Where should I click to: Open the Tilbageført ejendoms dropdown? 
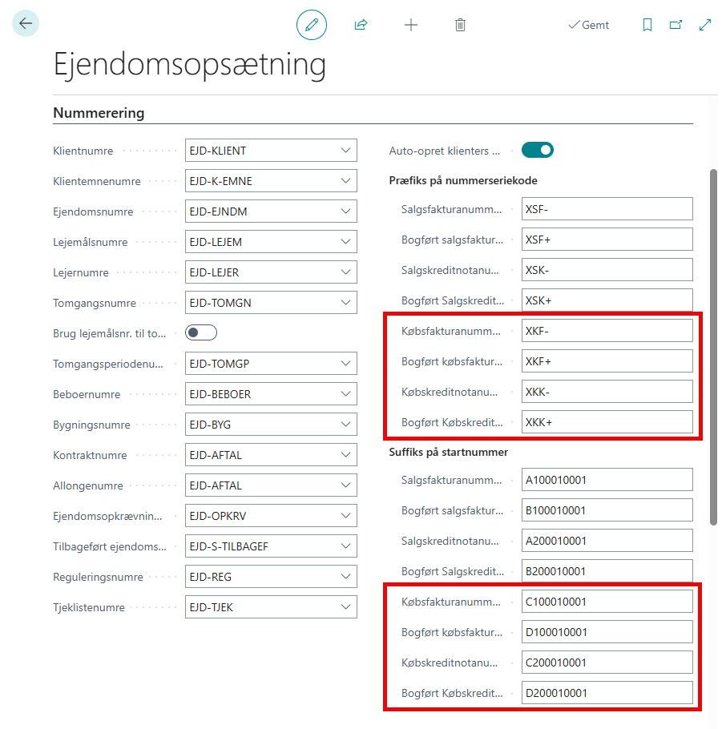[x=345, y=546]
